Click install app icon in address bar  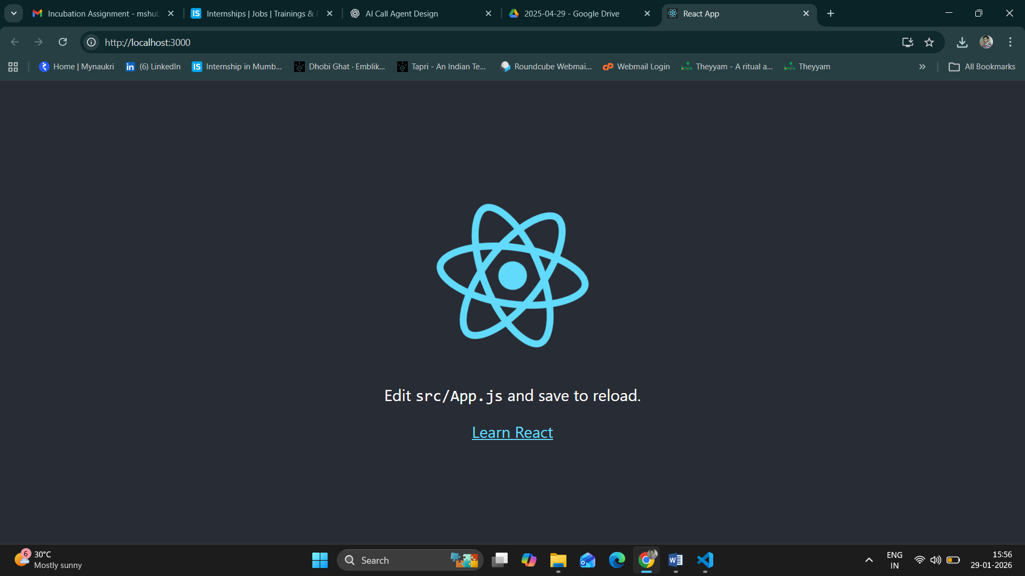(x=907, y=42)
